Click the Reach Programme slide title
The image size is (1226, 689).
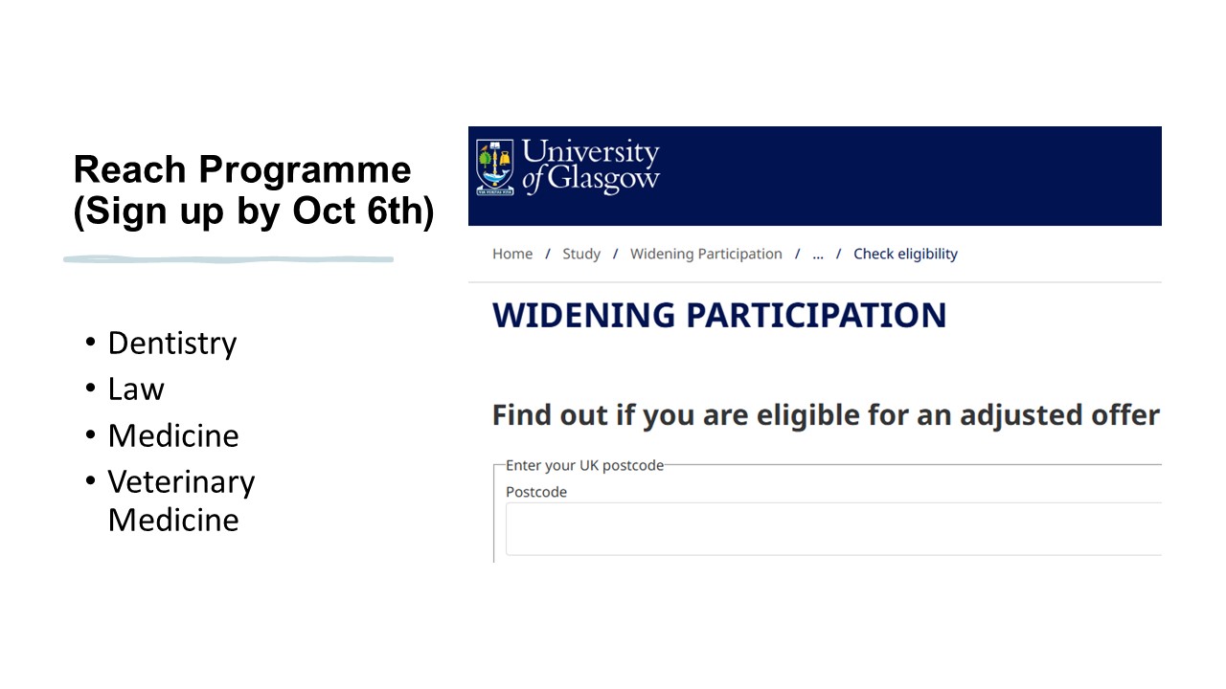pos(254,189)
